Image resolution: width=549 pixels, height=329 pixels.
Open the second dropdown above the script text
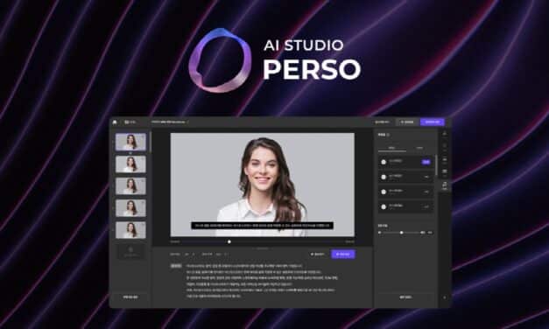click(222, 254)
